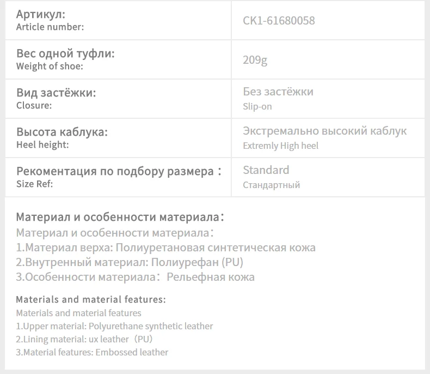This screenshot has height=374, width=430.
Task: Click the Высота каблука label
Action: tap(62, 132)
